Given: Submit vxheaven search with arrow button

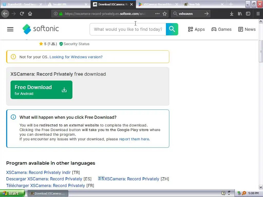Looking at the screenshot, I should 206,14.
